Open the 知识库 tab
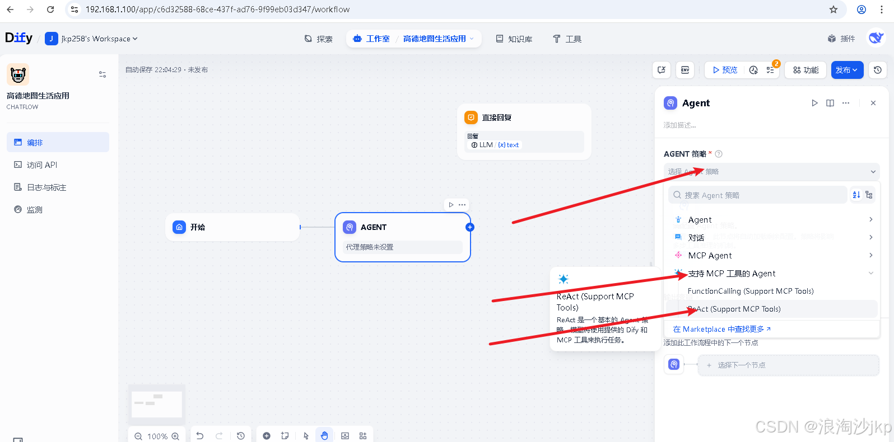The width and height of the screenshot is (894, 442). [x=514, y=39]
